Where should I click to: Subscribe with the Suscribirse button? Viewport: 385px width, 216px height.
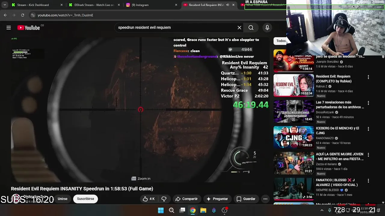[85, 199]
